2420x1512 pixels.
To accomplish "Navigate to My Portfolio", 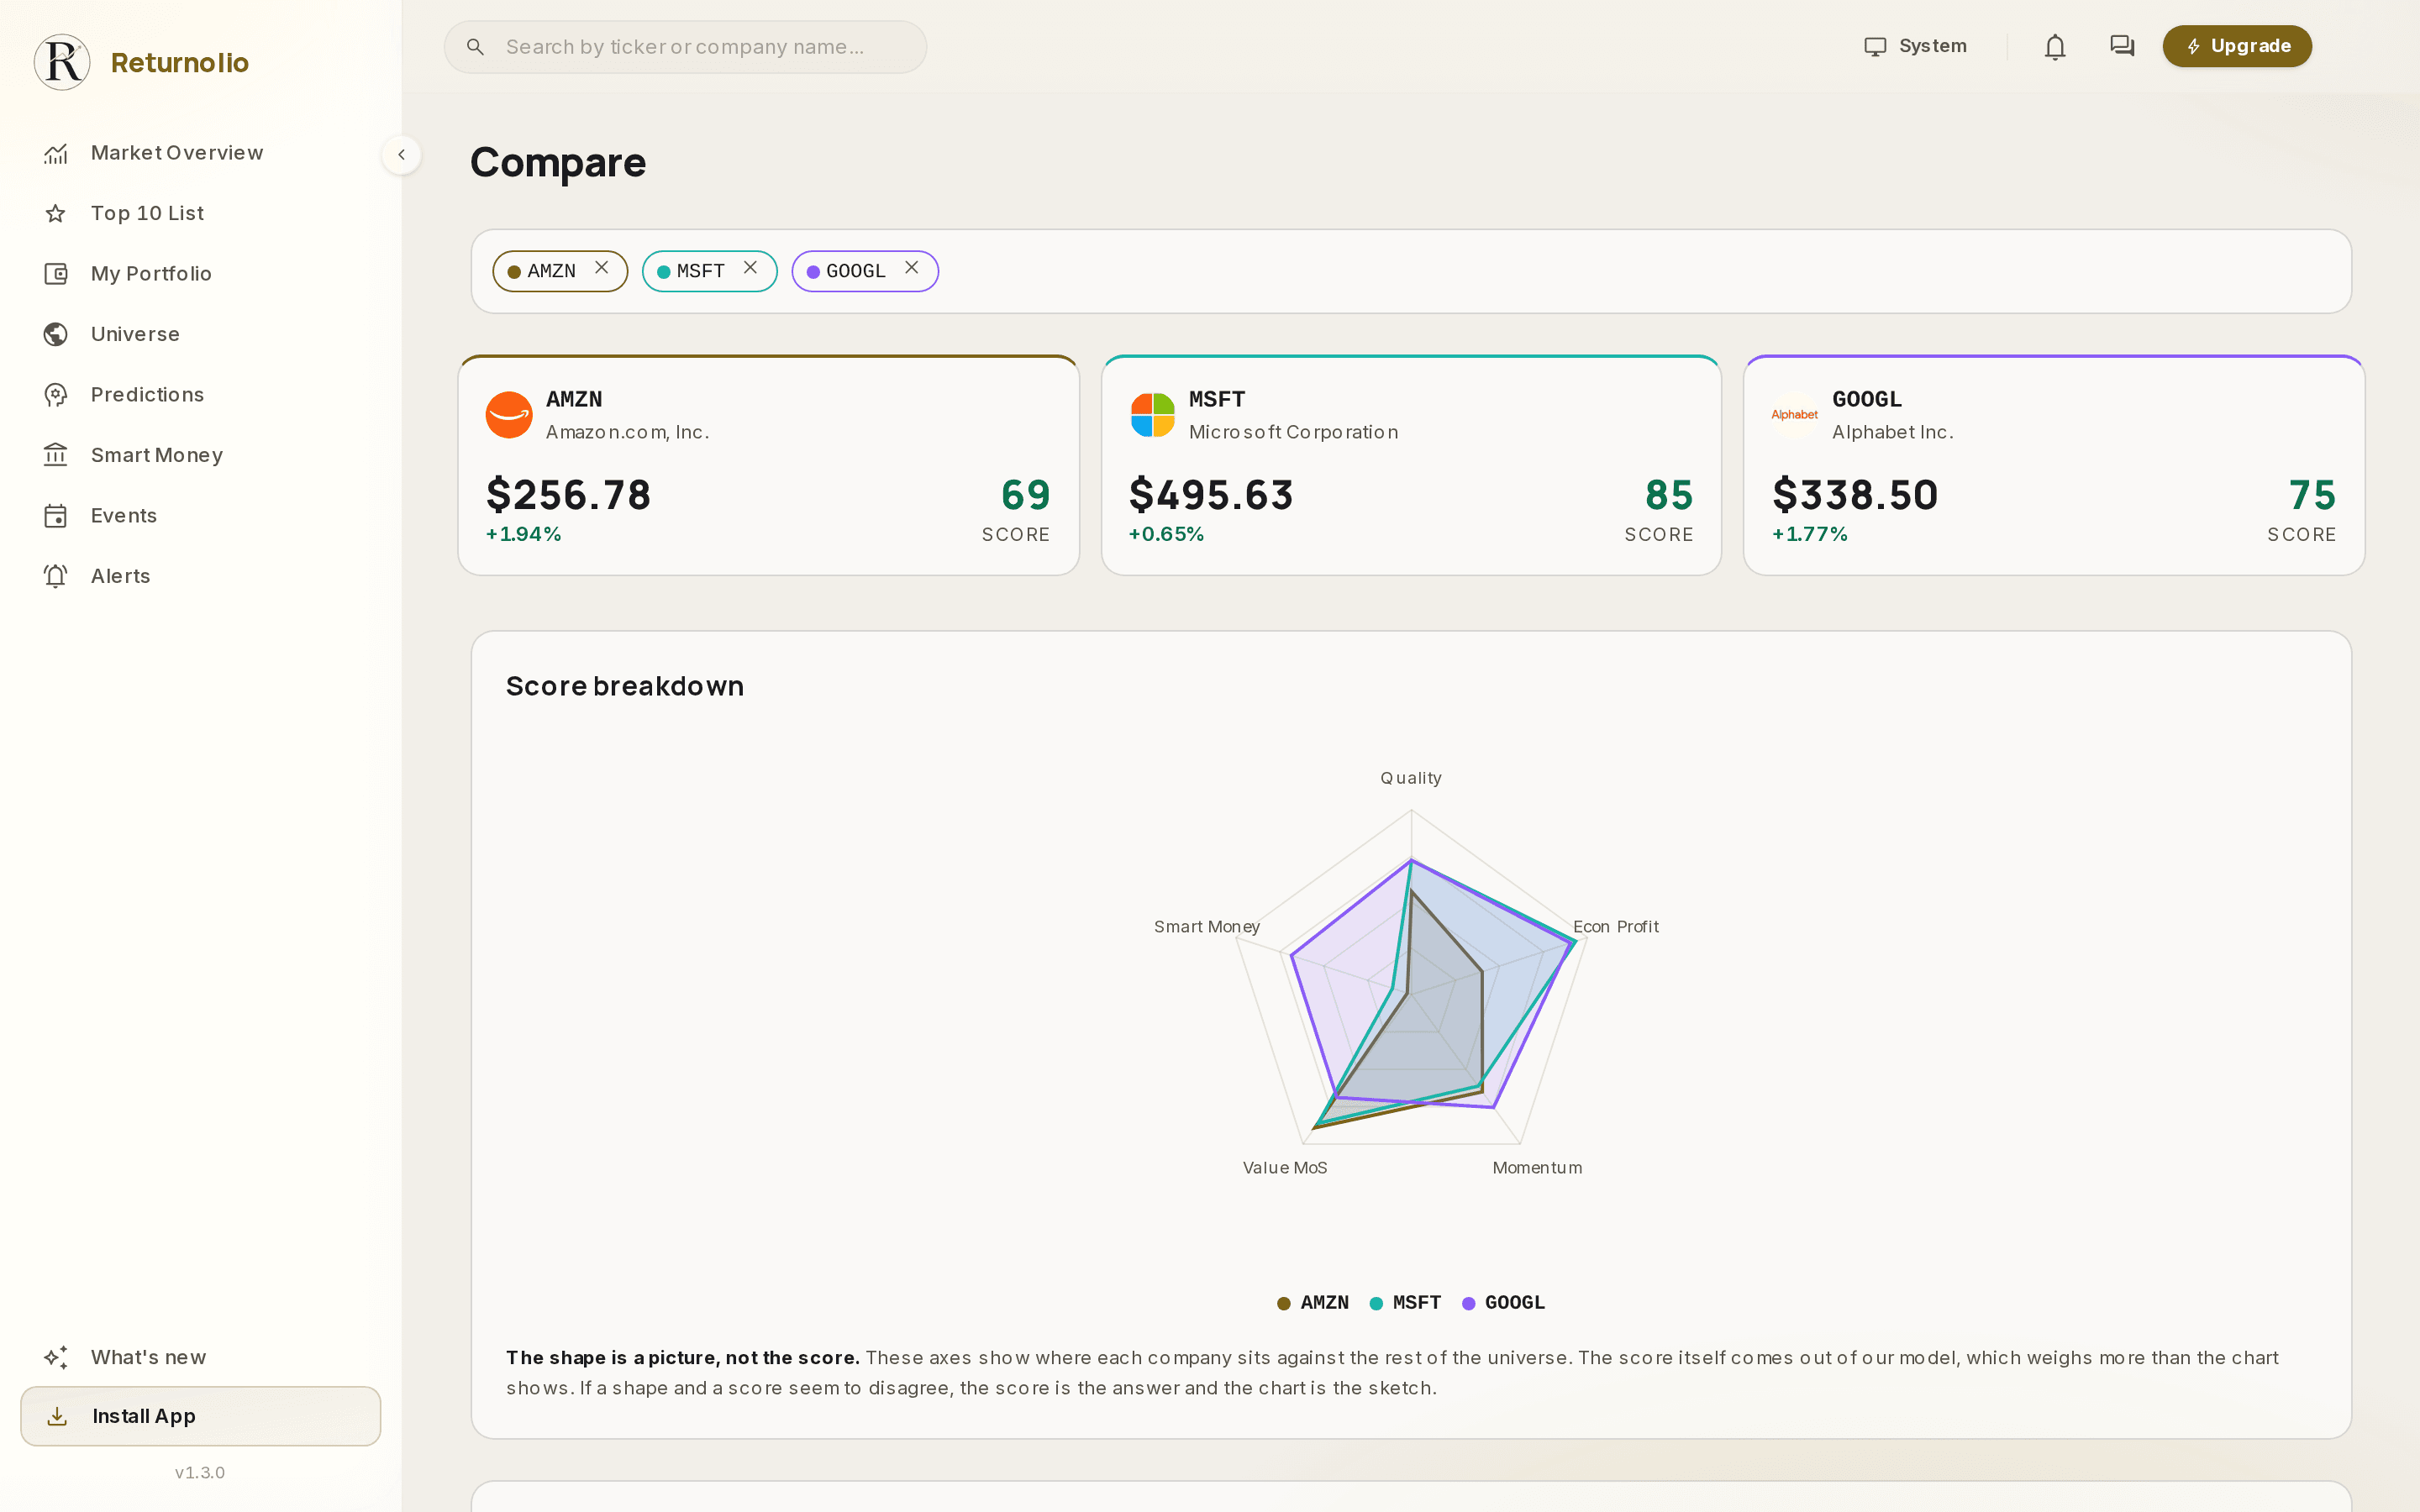I will tap(200, 274).
